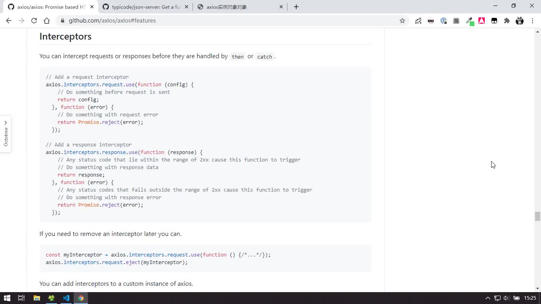The width and height of the screenshot is (541, 304).
Task: Open the volume control tray icon
Action: click(x=507, y=298)
